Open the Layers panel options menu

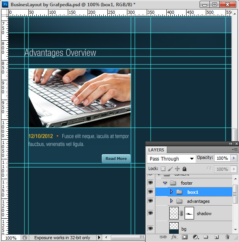tap(235, 150)
